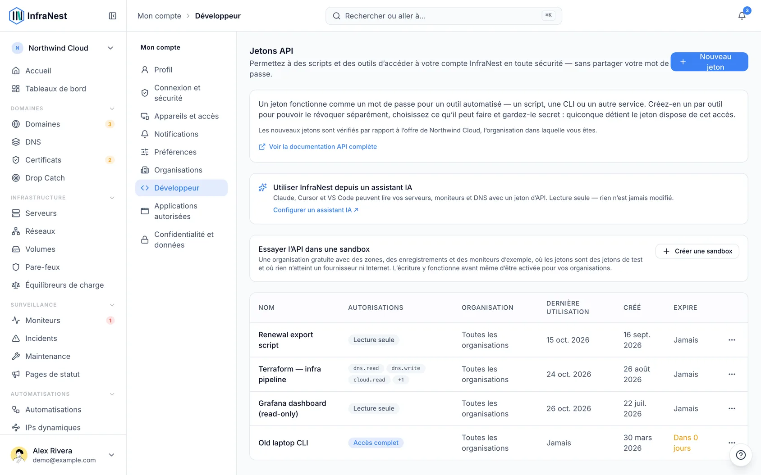Navigate to DNS

63,142
